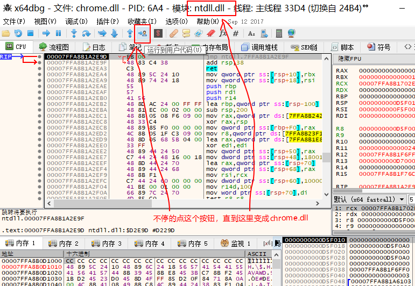Open the 帮助(H) menu
Screen dimensions: 415x286
coord(208,22)
